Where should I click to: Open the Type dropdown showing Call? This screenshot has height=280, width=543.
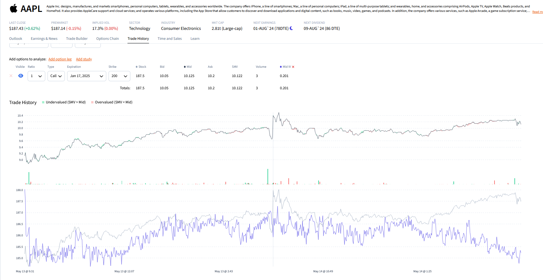coord(56,76)
